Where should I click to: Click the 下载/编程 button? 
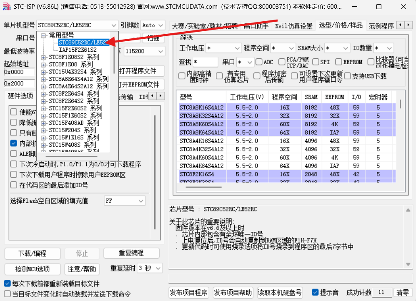click(x=33, y=253)
